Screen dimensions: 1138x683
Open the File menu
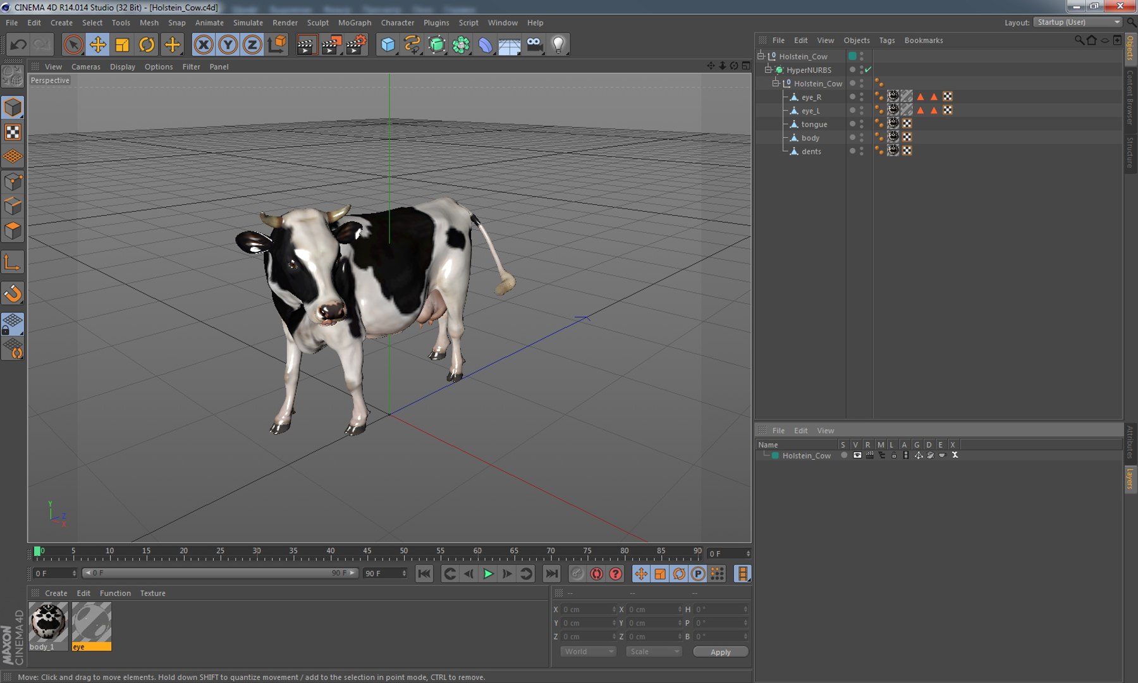point(11,23)
